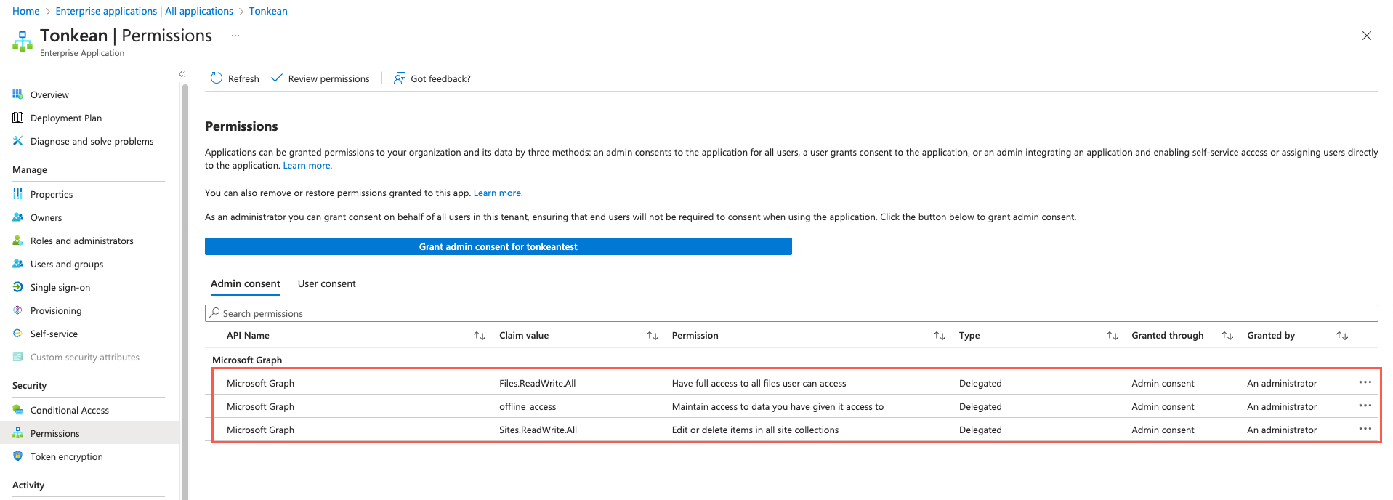This screenshot has height=500, width=1393.
Task: Open Diagnose and solve problems
Action: click(x=92, y=142)
